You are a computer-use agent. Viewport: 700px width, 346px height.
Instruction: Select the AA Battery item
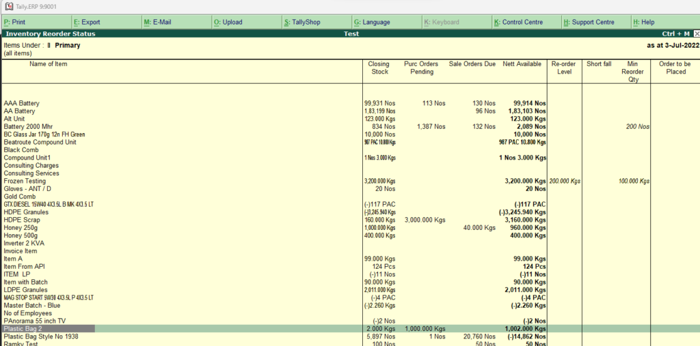tap(19, 111)
